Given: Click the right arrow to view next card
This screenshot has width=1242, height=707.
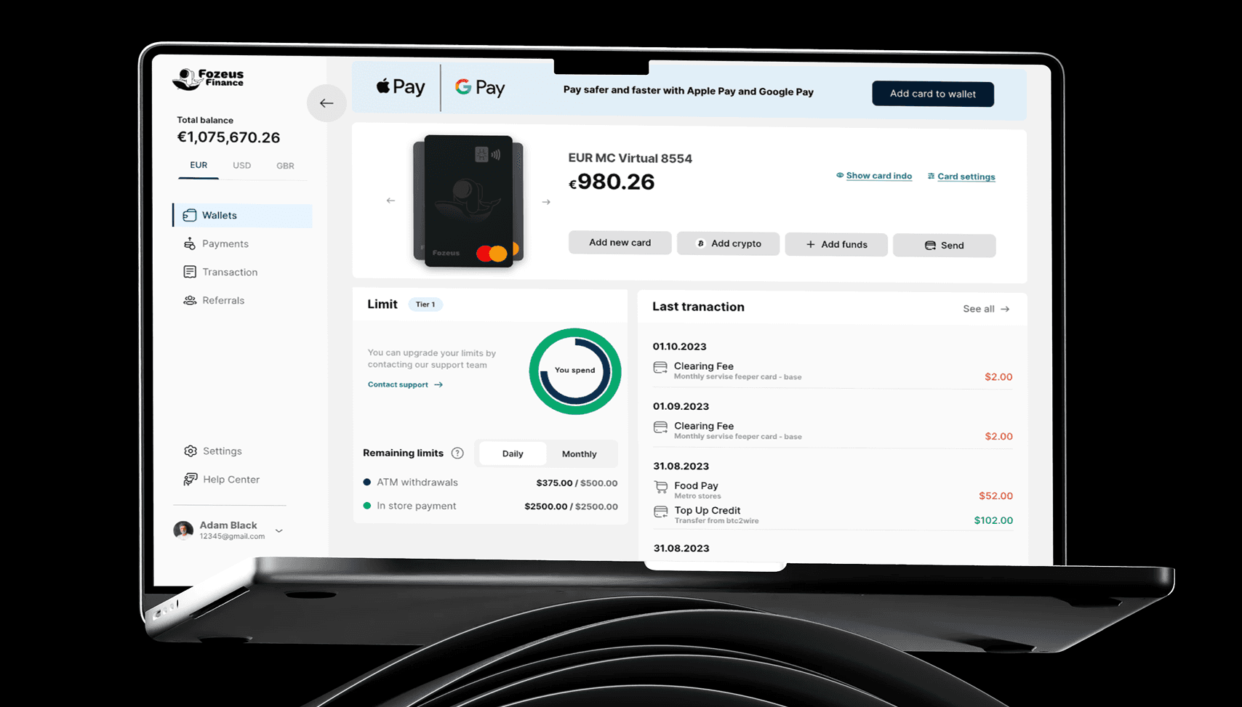Looking at the screenshot, I should click(545, 201).
